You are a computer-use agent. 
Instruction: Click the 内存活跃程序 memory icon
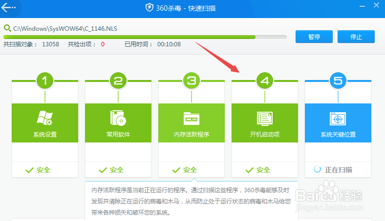(192, 119)
